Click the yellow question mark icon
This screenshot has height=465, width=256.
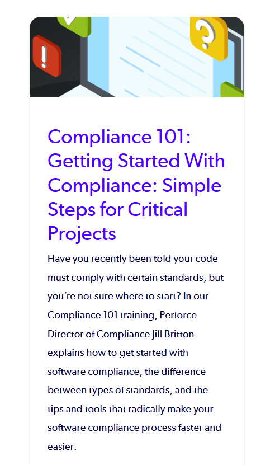(209, 37)
